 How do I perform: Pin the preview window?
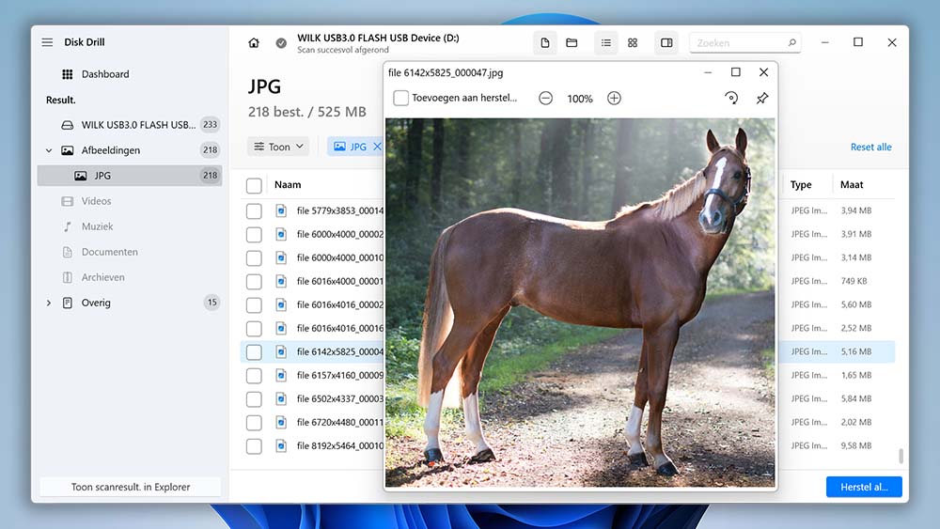[x=762, y=99]
